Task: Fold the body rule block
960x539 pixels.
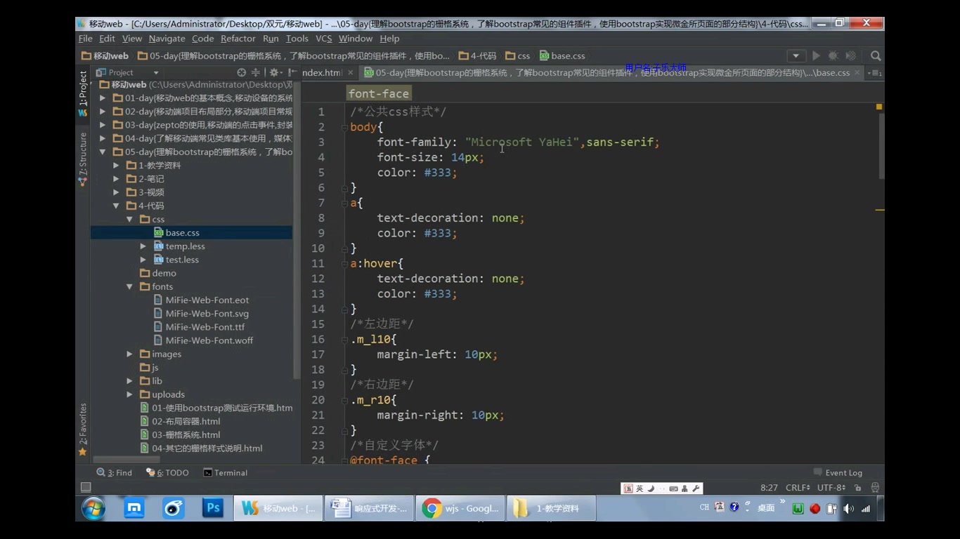Action: click(345, 127)
